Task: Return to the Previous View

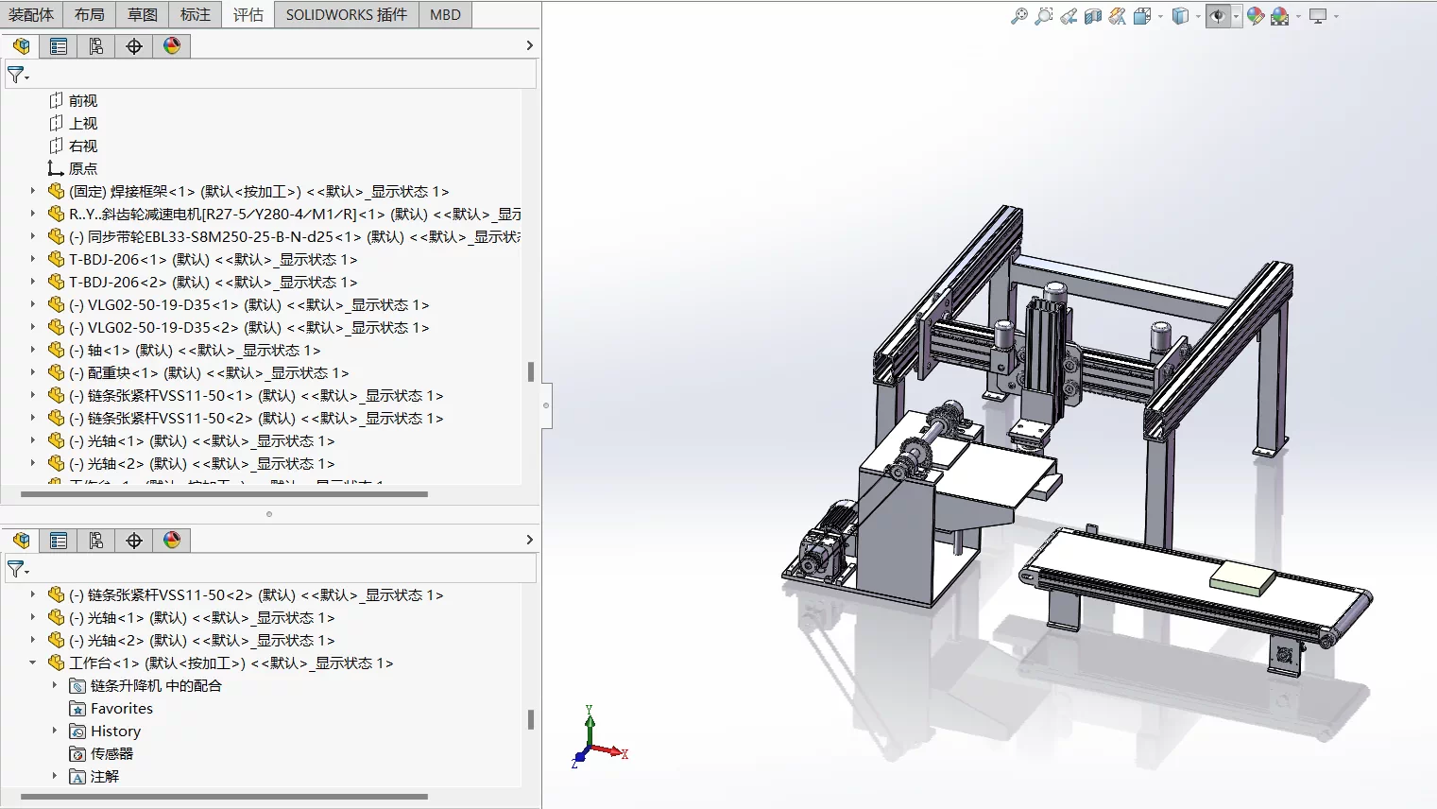Action: click(x=1069, y=16)
